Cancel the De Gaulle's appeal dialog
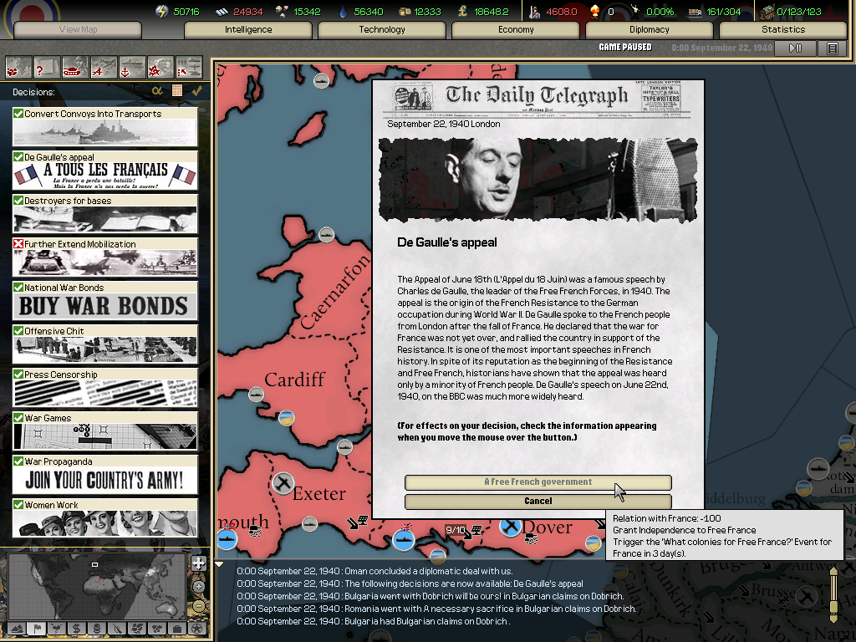 click(538, 502)
